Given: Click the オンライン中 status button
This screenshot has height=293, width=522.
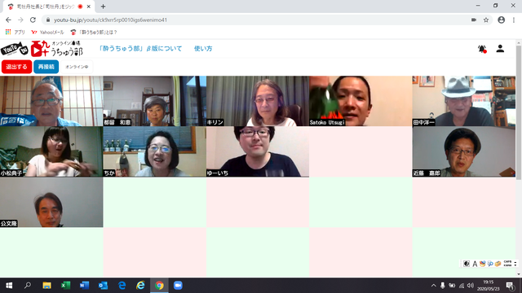Looking at the screenshot, I should pos(77,67).
